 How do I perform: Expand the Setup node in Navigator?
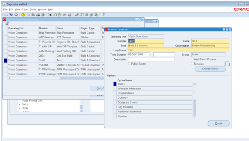coord(20,104)
